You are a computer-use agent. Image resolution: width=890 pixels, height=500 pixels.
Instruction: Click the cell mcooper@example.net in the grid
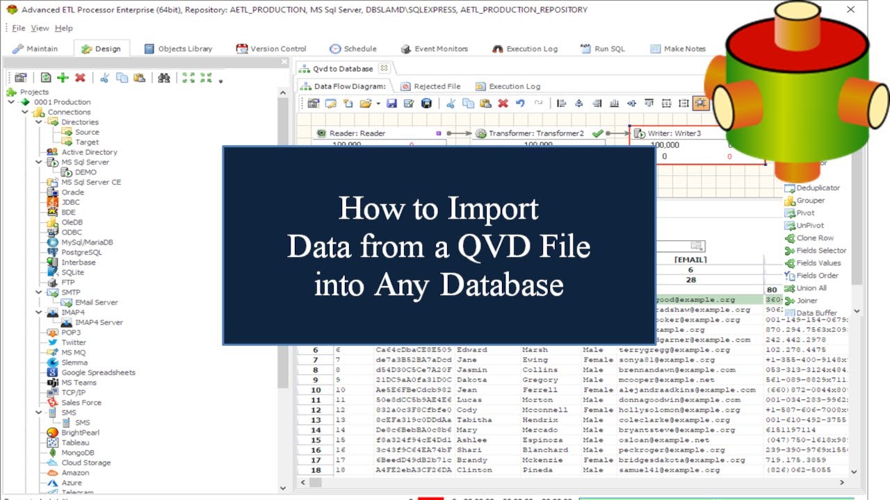(x=666, y=380)
